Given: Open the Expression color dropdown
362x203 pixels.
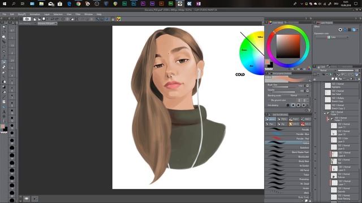Looking at the screenshot, I should 332,37.
